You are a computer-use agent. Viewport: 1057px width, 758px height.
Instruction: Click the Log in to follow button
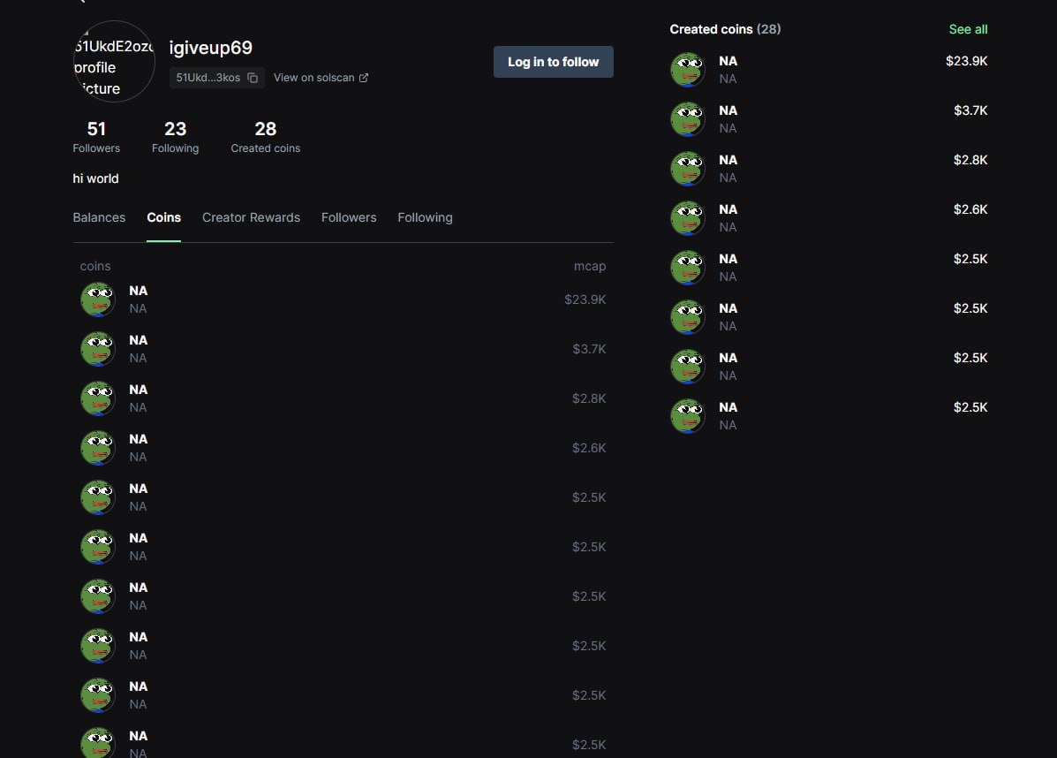coord(554,62)
